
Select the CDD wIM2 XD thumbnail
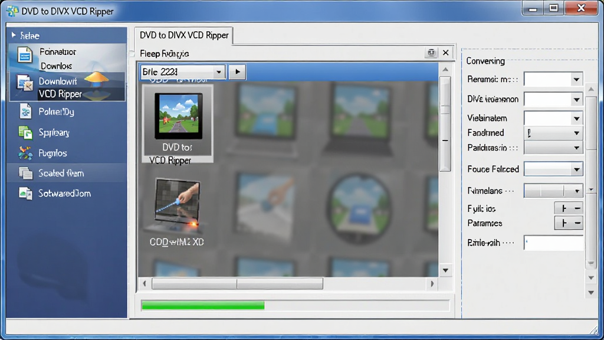pyautogui.click(x=177, y=212)
